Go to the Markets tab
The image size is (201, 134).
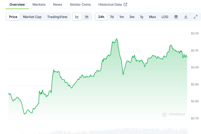(x=39, y=5)
